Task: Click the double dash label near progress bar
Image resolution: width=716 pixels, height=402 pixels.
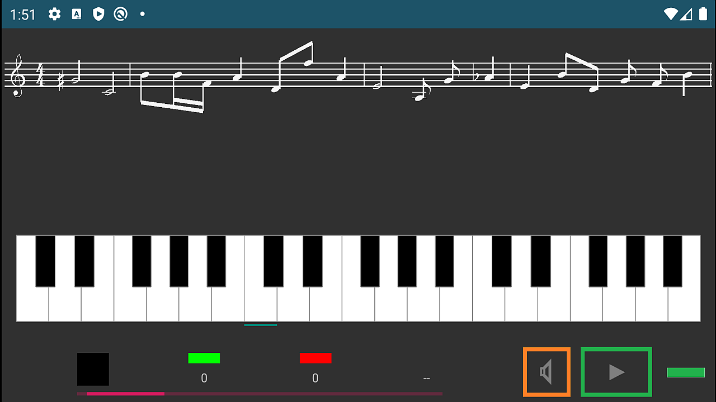Action: pos(427,379)
